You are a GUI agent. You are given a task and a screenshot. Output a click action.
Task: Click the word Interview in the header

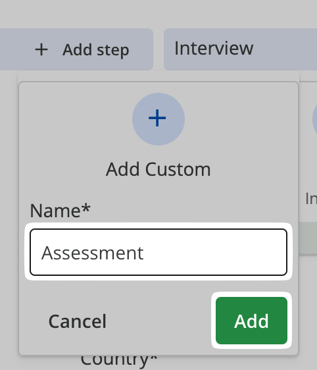(x=214, y=48)
